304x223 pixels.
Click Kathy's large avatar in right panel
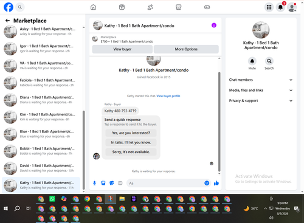coord(261,30)
